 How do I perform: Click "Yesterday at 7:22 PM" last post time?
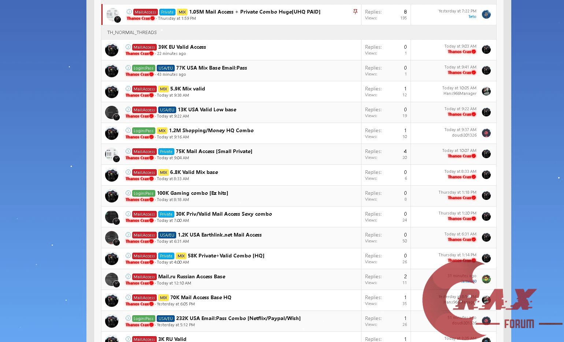pyautogui.click(x=457, y=11)
